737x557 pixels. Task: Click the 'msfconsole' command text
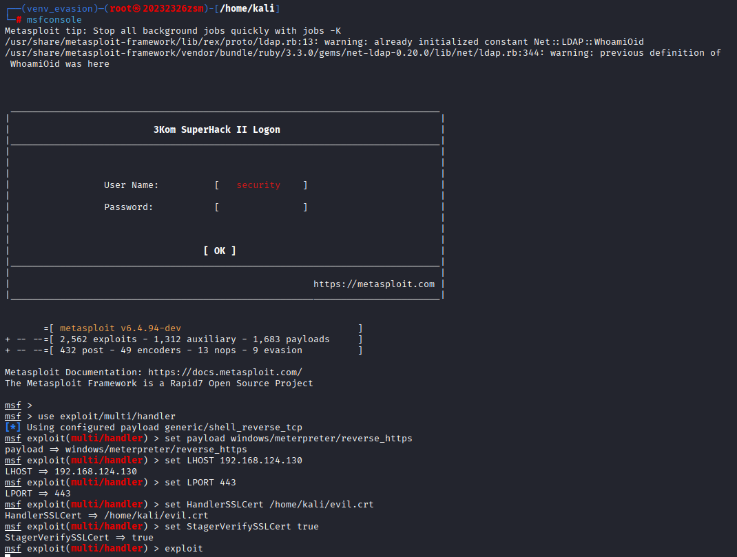[x=54, y=20]
